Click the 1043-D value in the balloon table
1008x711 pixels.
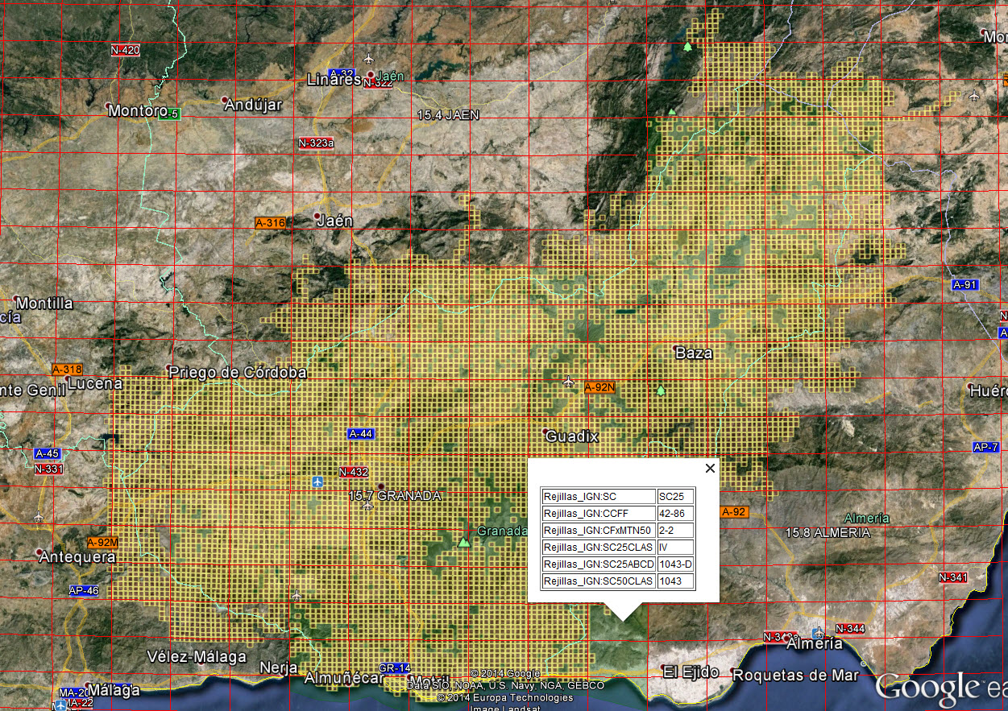[675, 564]
